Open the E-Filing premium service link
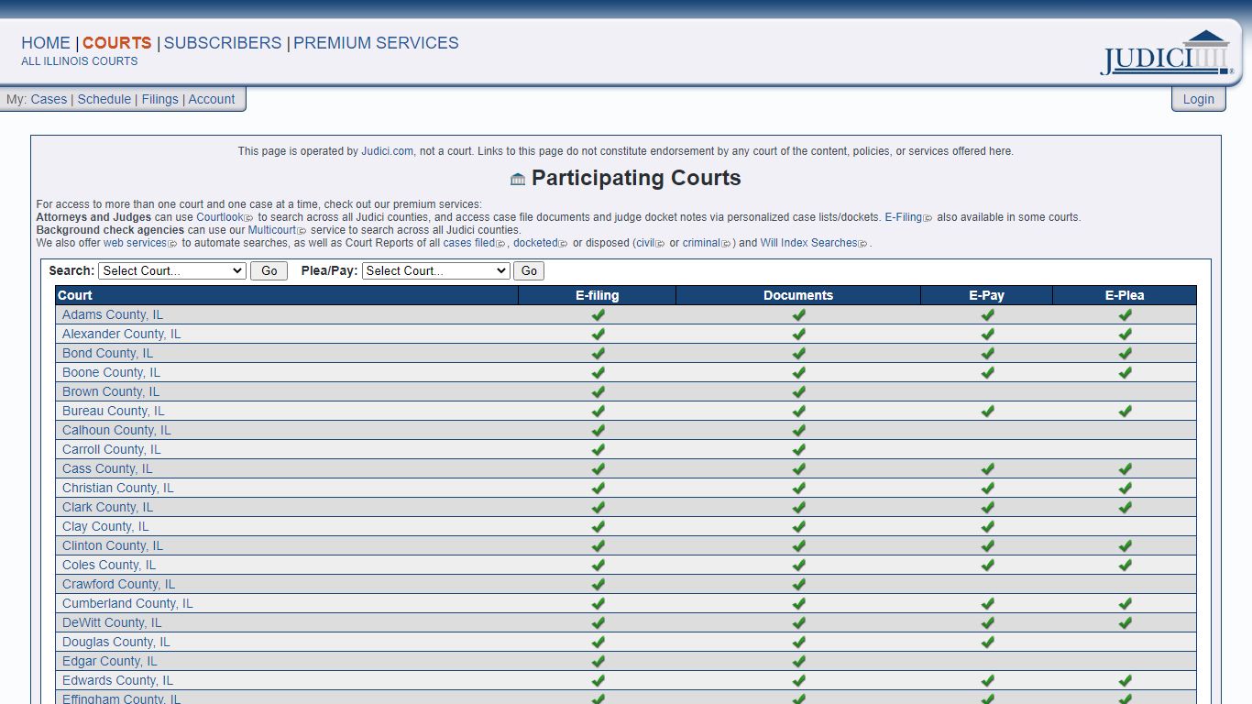This screenshot has height=704, width=1252. tap(904, 217)
